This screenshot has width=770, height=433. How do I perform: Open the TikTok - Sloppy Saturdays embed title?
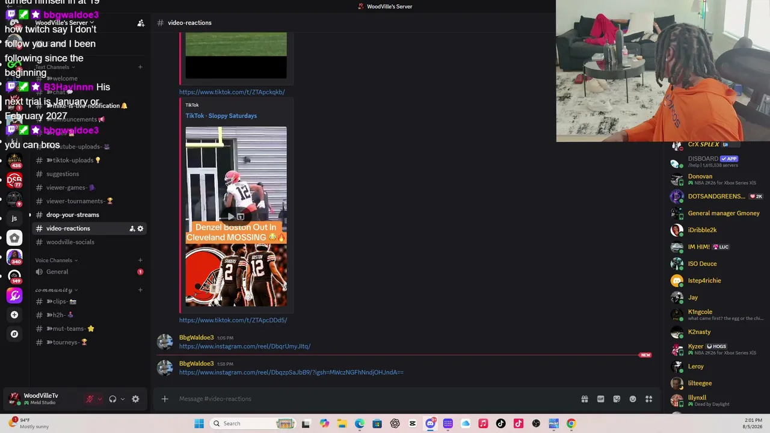[x=221, y=115]
